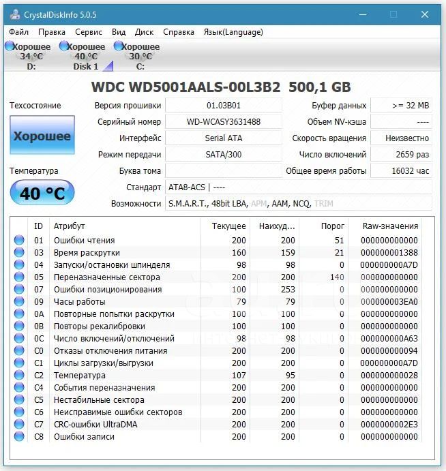Screen dimensions: 446x471
Task: Open the Сервис menu
Action: (89, 32)
